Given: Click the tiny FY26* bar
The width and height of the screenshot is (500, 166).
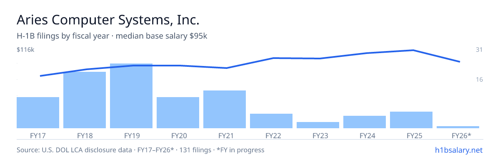Looking at the screenshot, I should coord(458,127).
